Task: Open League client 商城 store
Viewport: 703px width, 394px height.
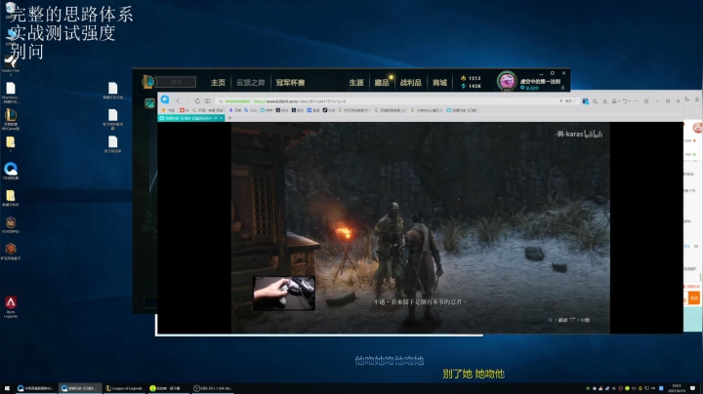Action: [x=439, y=82]
